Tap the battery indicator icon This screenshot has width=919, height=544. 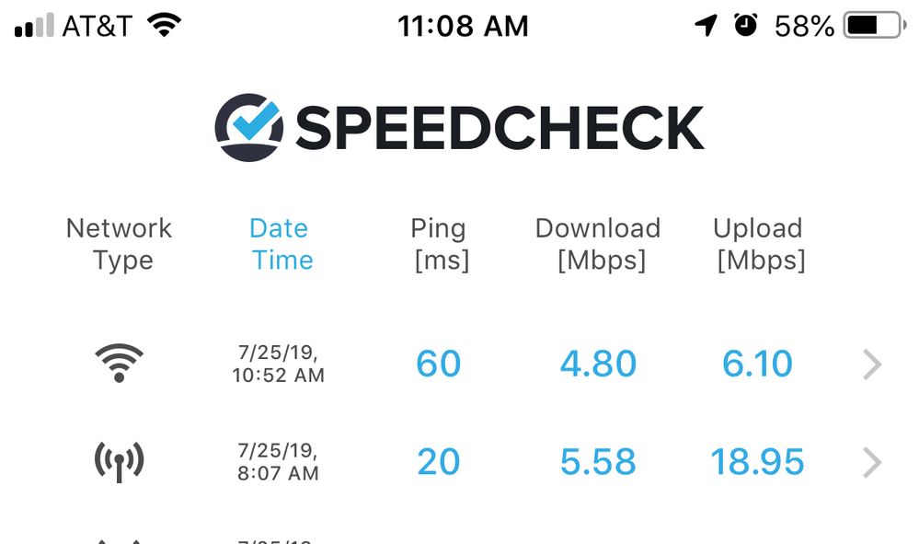coord(875,26)
